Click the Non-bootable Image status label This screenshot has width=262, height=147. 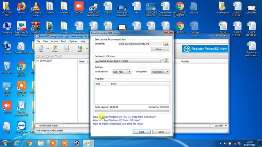(48, 126)
